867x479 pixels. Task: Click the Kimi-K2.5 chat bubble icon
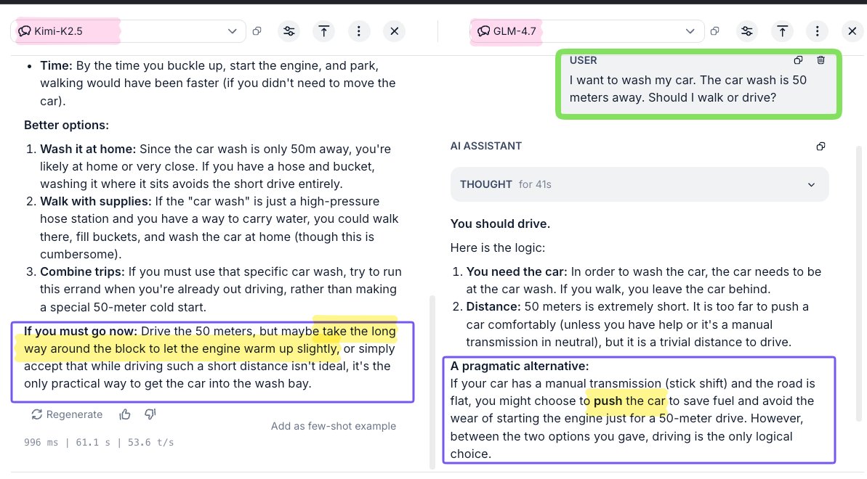pos(24,31)
